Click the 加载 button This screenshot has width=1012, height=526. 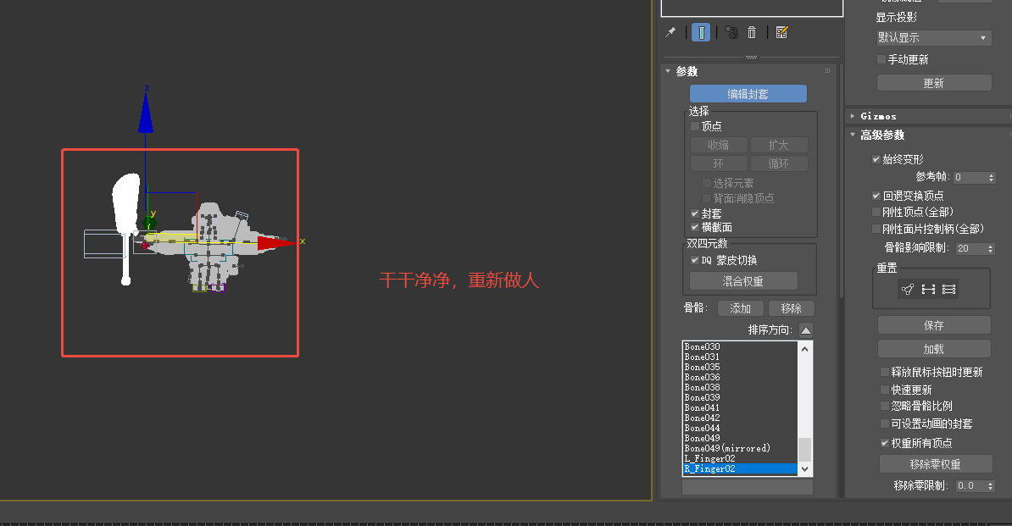tap(934, 349)
